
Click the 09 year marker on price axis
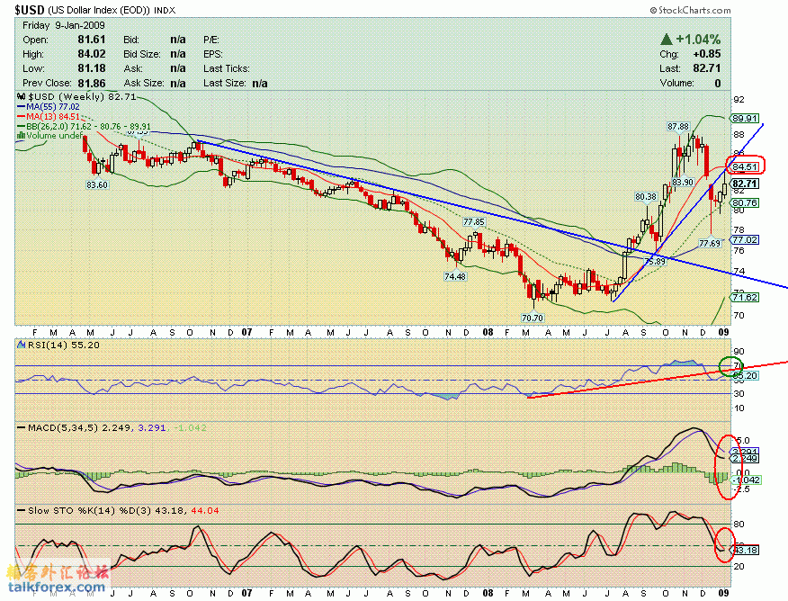tap(723, 332)
